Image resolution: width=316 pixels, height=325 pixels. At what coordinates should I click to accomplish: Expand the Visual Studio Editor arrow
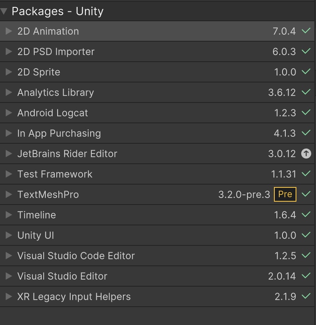coord(9,276)
